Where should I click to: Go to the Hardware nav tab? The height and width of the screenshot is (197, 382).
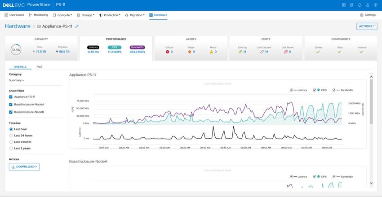(158, 15)
